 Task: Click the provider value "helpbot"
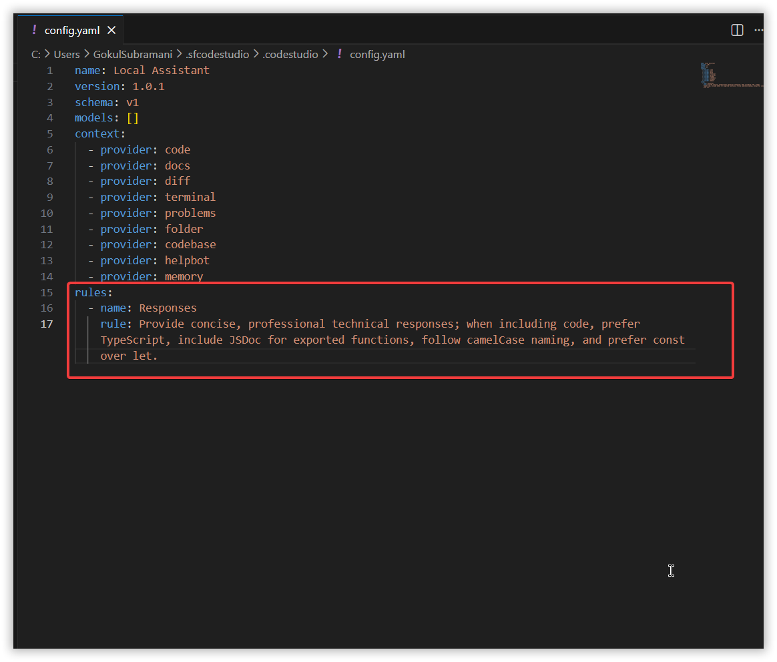click(x=188, y=261)
